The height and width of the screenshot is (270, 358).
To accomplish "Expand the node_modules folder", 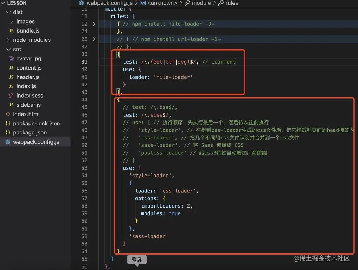I will coord(8,40).
